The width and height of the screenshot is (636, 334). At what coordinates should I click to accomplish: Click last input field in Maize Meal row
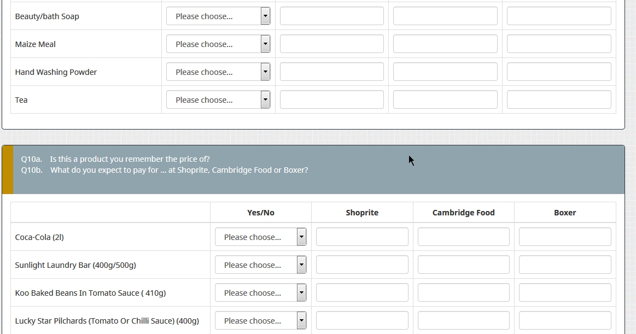[x=559, y=44]
